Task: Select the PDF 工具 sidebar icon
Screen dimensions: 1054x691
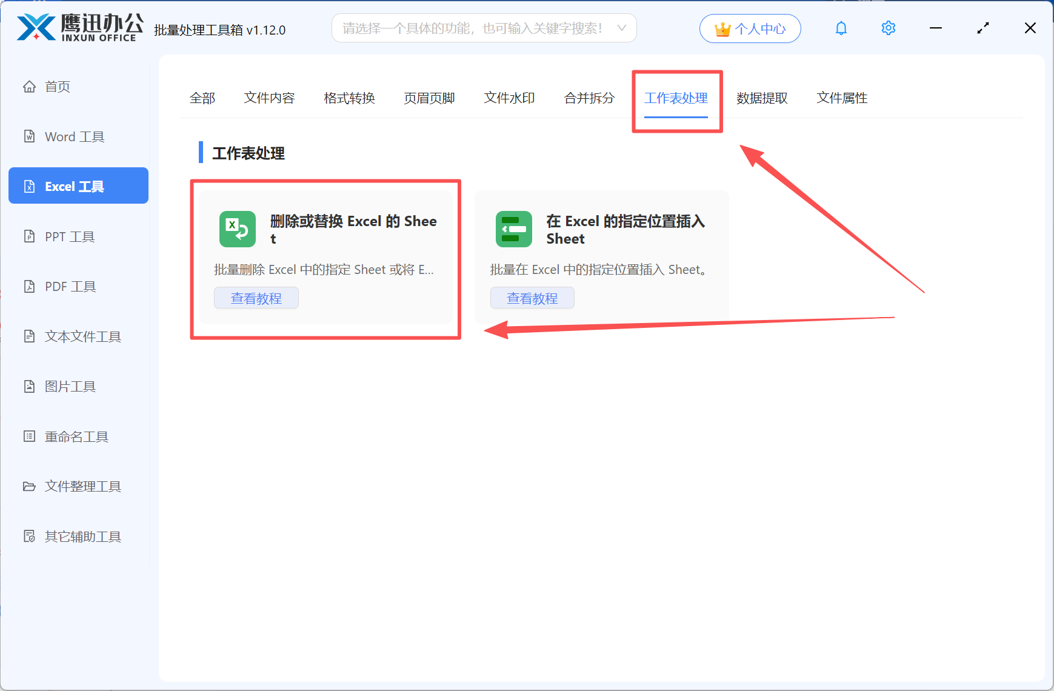Action: point(29,286)
